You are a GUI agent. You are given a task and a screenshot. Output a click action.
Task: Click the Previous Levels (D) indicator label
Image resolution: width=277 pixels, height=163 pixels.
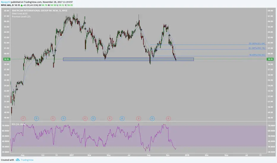(x=21, y=17)
